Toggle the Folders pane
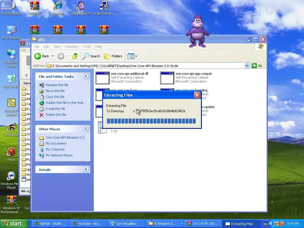Image resolution: width=304 pixels, height=228 pixels. point(113,56)
